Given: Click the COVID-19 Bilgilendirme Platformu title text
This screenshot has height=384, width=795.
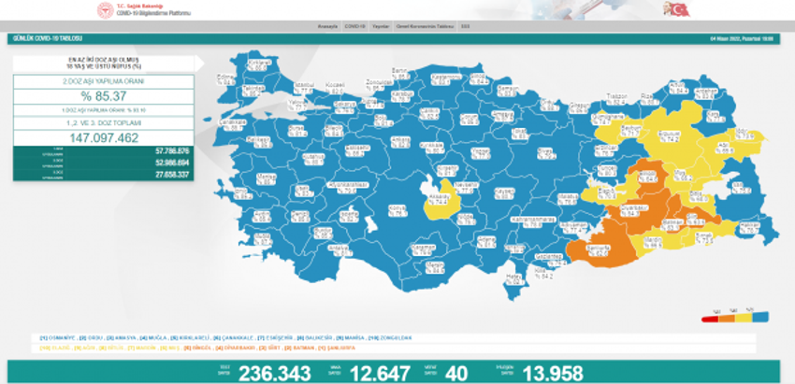Looking at the screenshot, I should click(153, 13).
